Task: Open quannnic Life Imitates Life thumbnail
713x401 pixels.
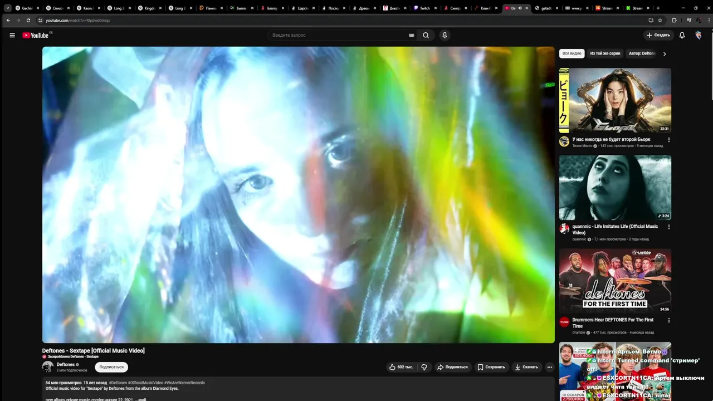Action: [x=615, y=188]
